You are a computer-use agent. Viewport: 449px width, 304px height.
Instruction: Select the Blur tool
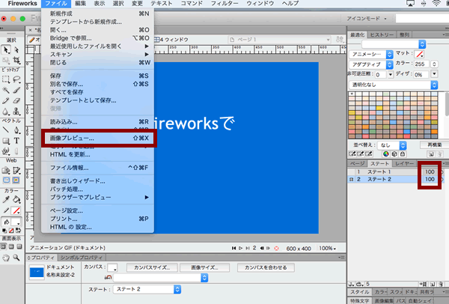click(6, 112)
